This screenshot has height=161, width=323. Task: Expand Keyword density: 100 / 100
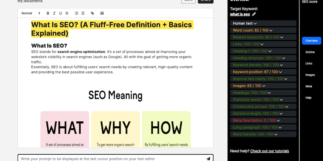click(263, 65)
